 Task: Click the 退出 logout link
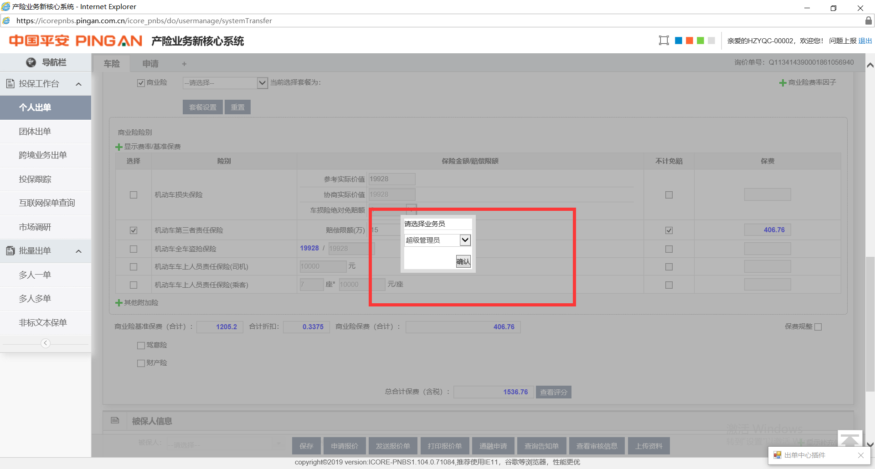pyautogui.click(x=865, y=41)
